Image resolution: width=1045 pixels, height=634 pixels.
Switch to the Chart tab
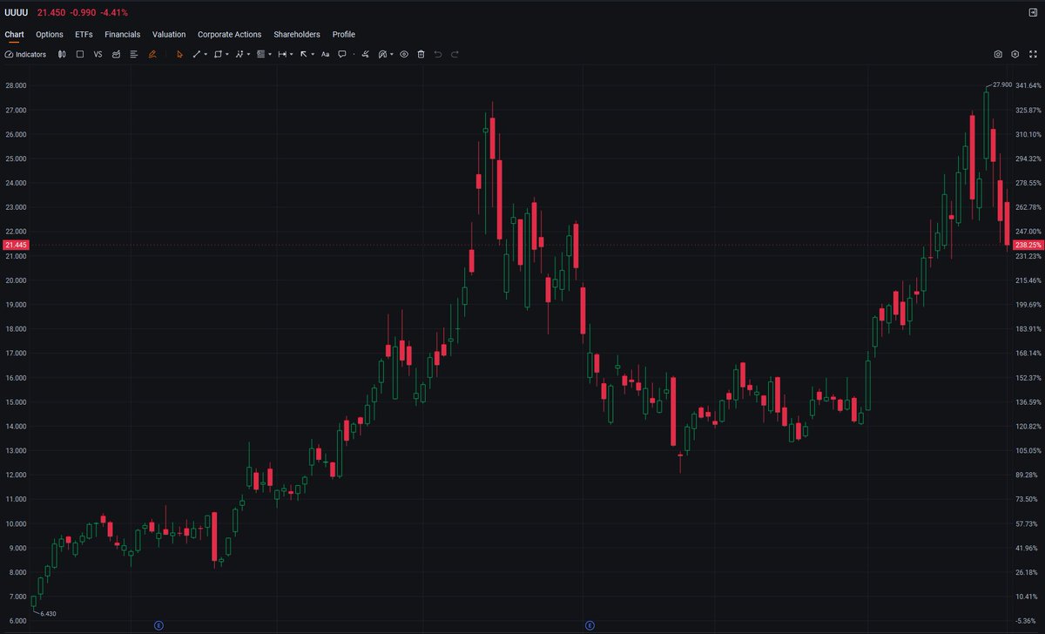pyautogui.click(x=14, y=35)
